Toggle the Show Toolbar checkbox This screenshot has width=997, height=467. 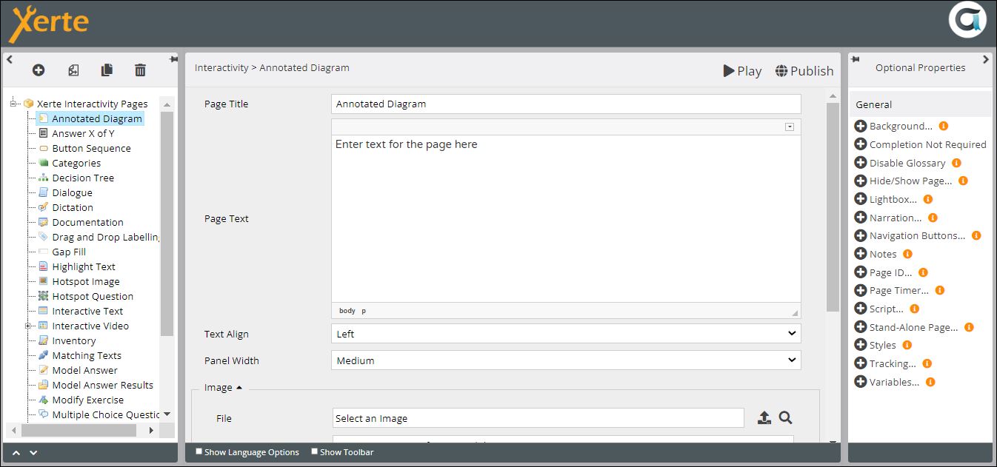click(315, 451)
